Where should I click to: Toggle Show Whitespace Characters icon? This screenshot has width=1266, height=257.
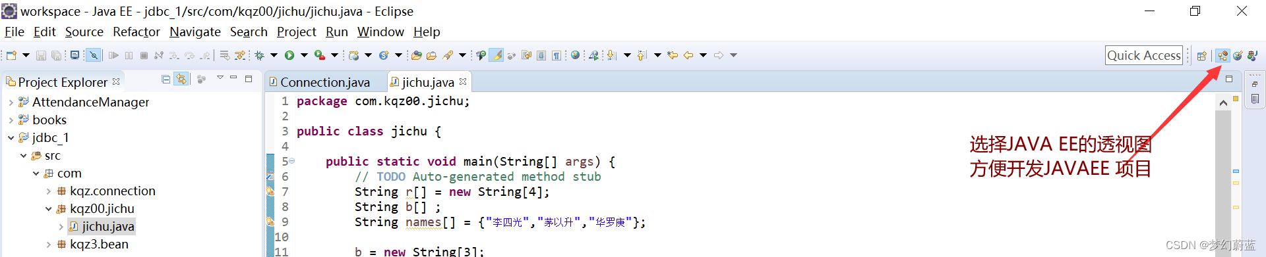[x=557, y=55]
